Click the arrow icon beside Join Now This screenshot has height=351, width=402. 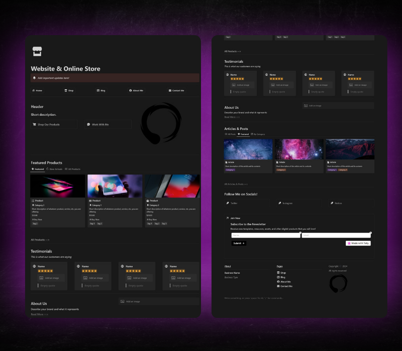(228, 218)
